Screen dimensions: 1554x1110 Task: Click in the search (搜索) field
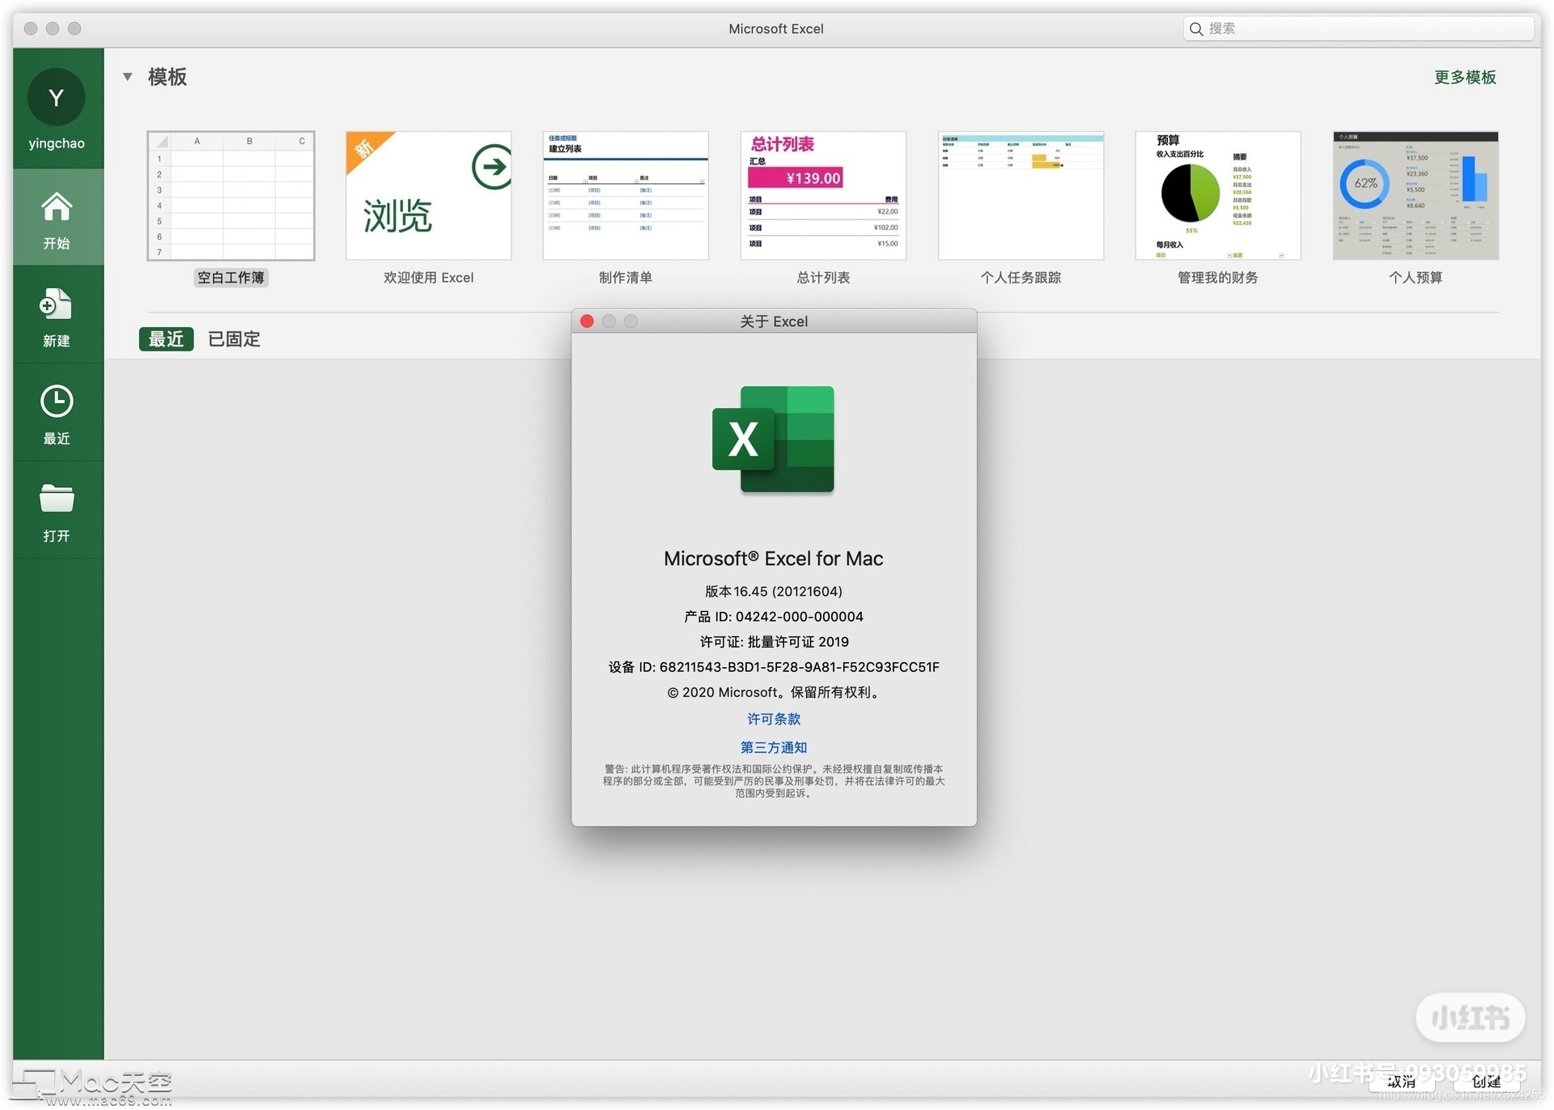[x=1359, y=29]
